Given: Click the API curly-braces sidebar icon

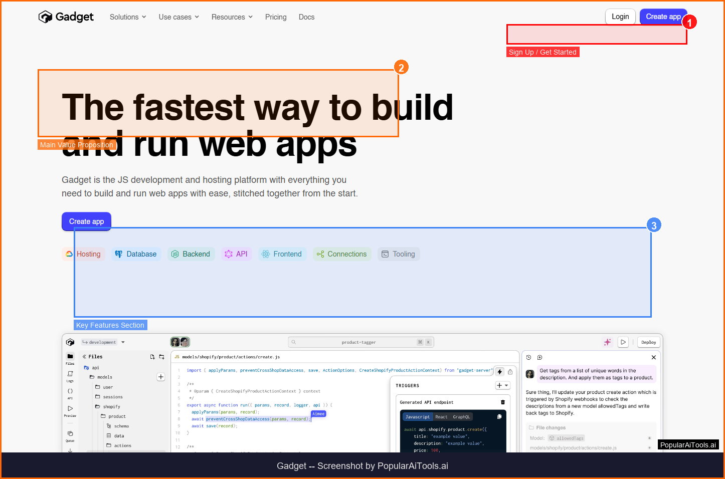Looking at the screenshot, I should [70, 392].
